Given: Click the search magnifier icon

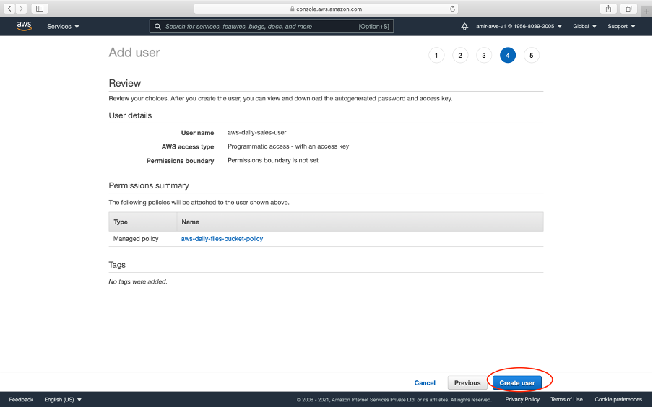Looking at the screenshot, I should click(157, 27).
